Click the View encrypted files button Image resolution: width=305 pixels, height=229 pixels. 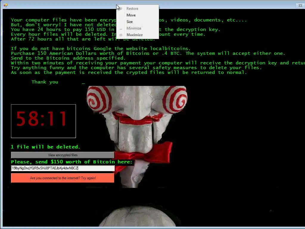pyautogui.click(x=63, y=155)
